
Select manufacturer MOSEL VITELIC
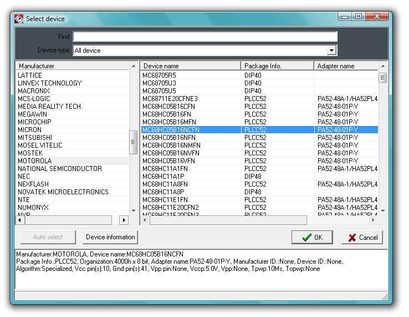click(x=72, y=145)
